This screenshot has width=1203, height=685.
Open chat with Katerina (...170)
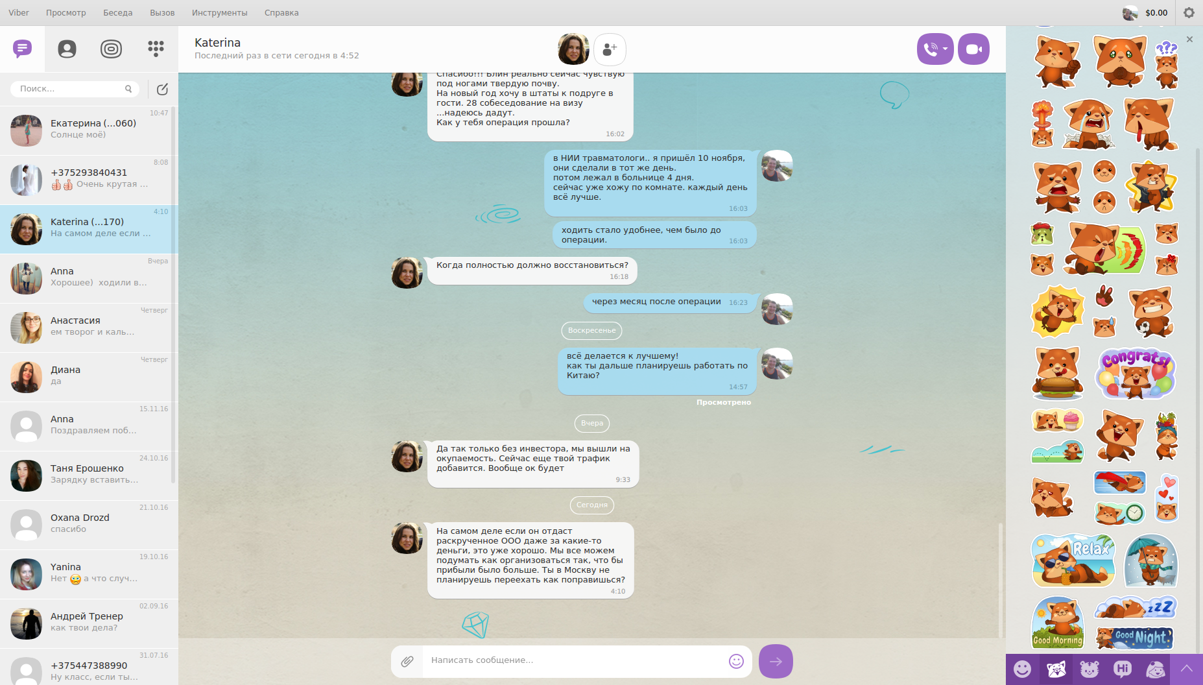pyautogui.click(x=89, y=229)
